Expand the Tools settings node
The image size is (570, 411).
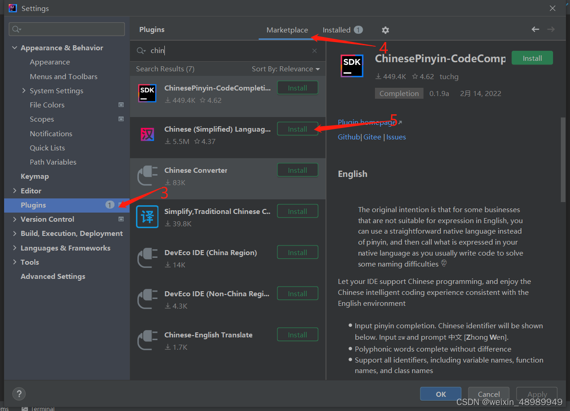point(15,262)
